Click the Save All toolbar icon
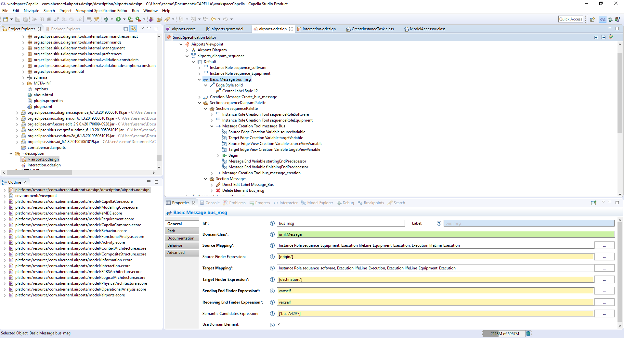Screen dimensions: 624x338 [x=25, y=19]
